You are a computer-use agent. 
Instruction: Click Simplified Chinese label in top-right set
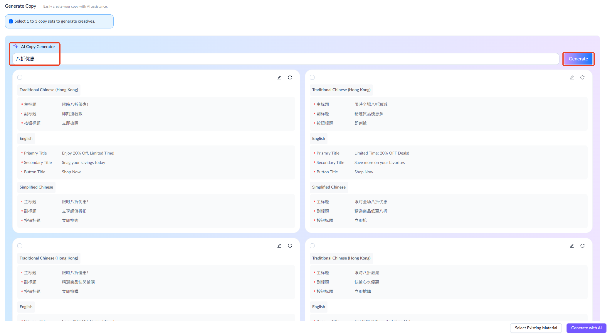pyautogui.click(x=329, y=187)
